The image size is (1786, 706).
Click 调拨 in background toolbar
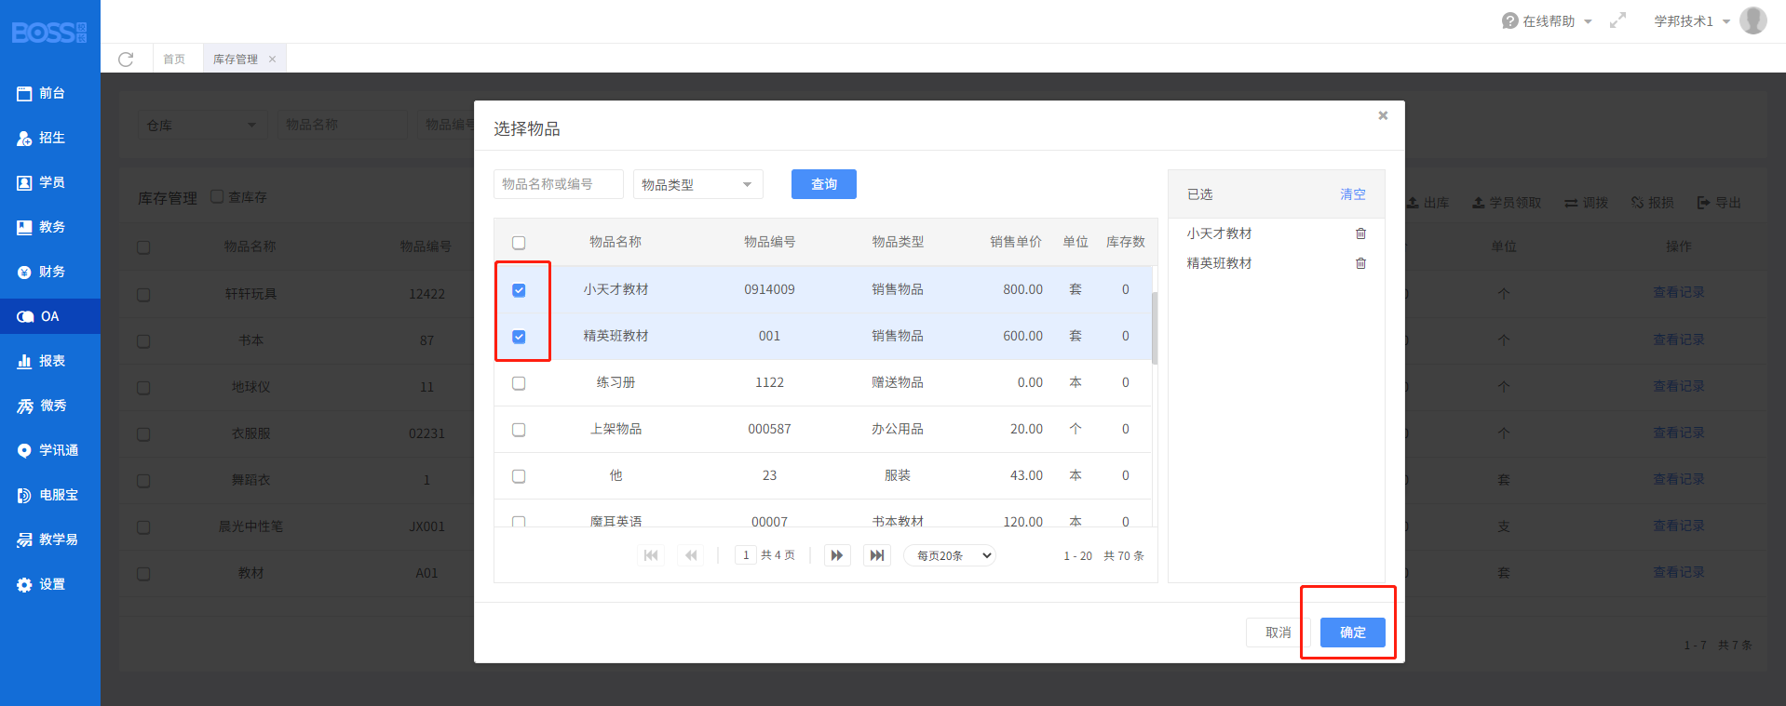(x=1587, y=203)
